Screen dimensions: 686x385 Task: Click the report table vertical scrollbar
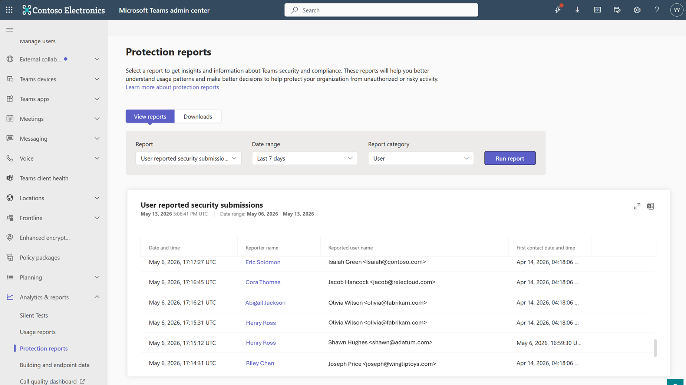[x=655, y=348]
